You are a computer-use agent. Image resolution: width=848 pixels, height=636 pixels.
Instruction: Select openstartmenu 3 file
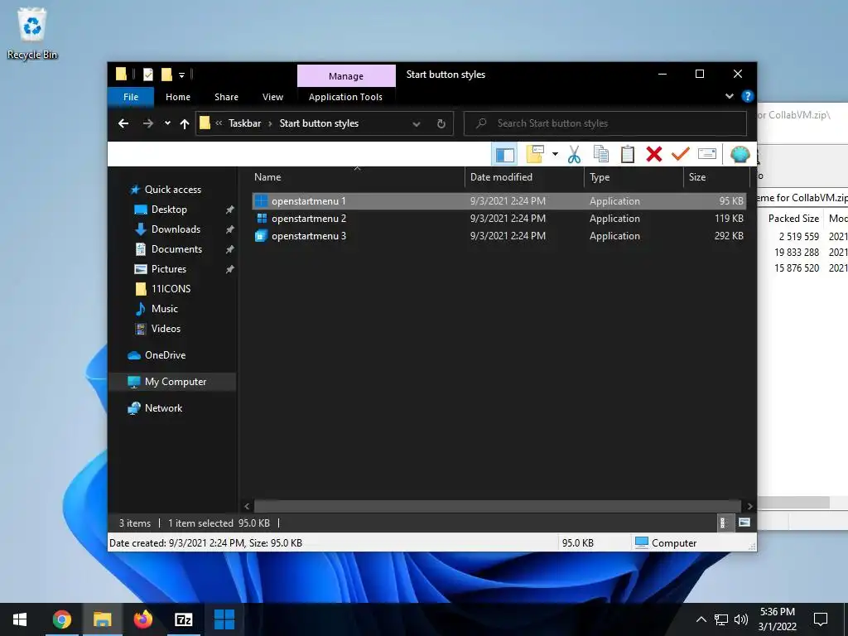tap(499, 236)
